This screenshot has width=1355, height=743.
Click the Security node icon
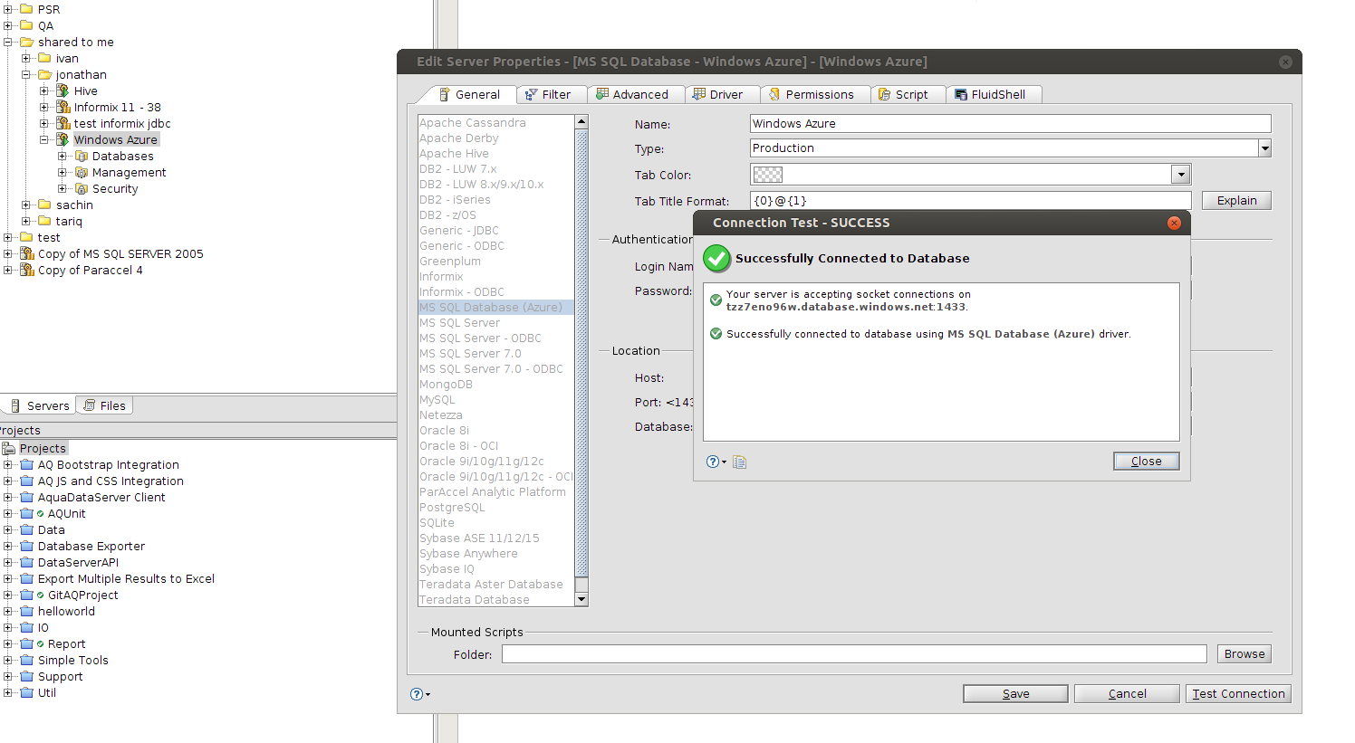pos(81,188)
